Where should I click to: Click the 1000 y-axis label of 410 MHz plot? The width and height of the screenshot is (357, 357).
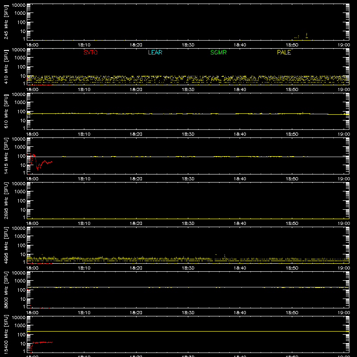coord(20,58)
